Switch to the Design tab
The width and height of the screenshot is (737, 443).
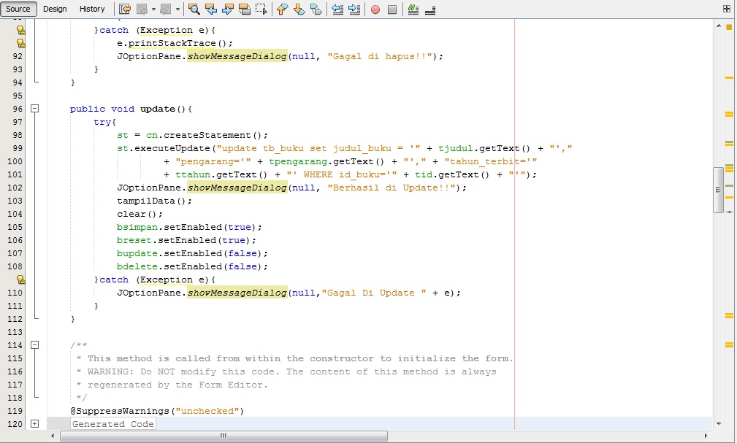[55, 9]
